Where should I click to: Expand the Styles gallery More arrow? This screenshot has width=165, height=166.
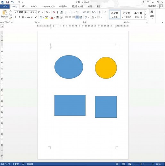click(146, 18)
